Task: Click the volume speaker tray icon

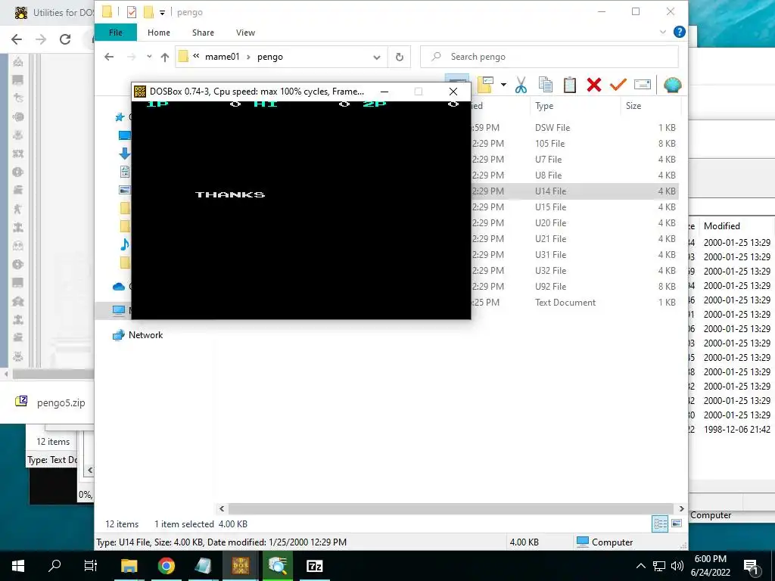Action: (x=677, y=566)
